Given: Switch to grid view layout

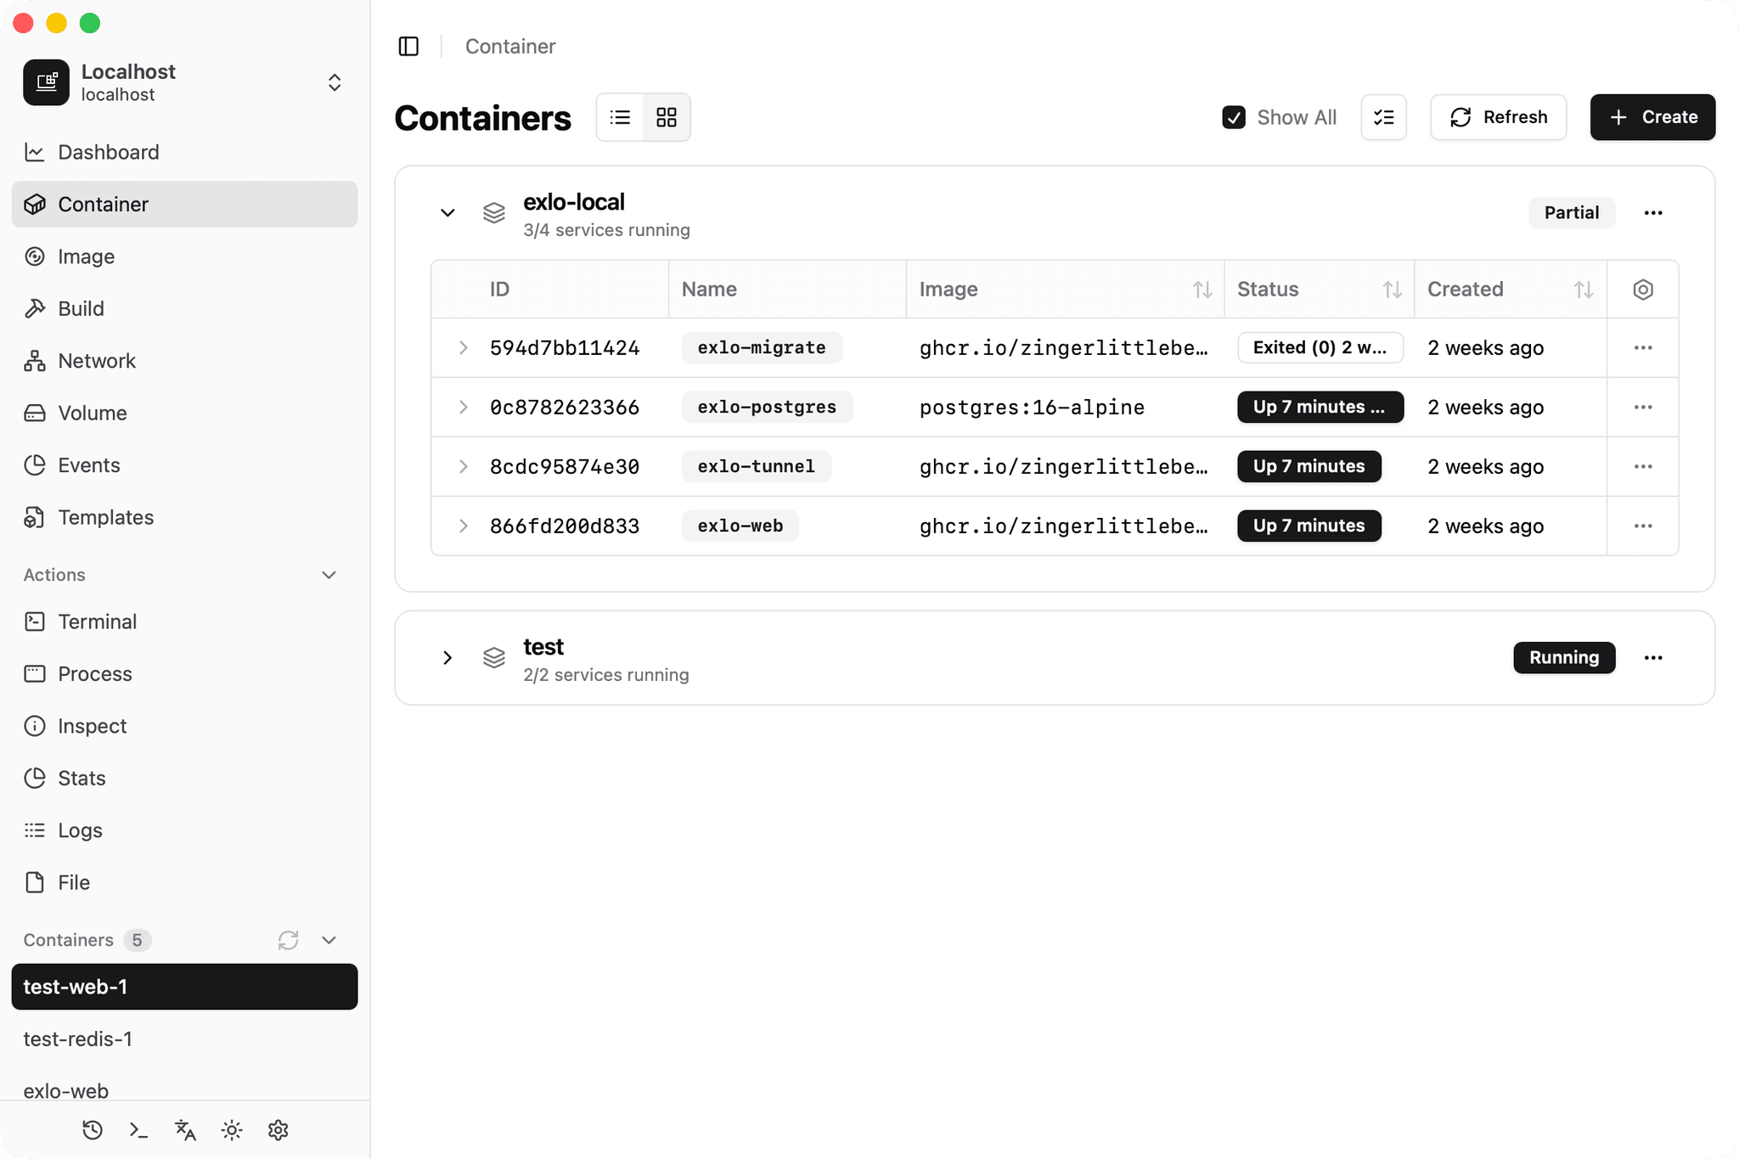Looking at the screenshot, I should (x=667, y=117).
